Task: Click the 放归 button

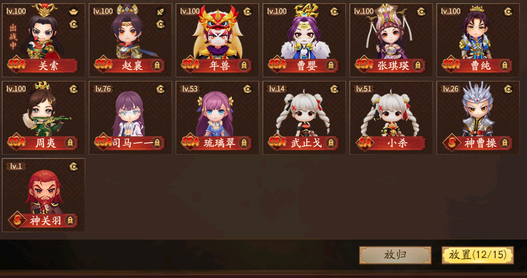Action: pos(395,255)
